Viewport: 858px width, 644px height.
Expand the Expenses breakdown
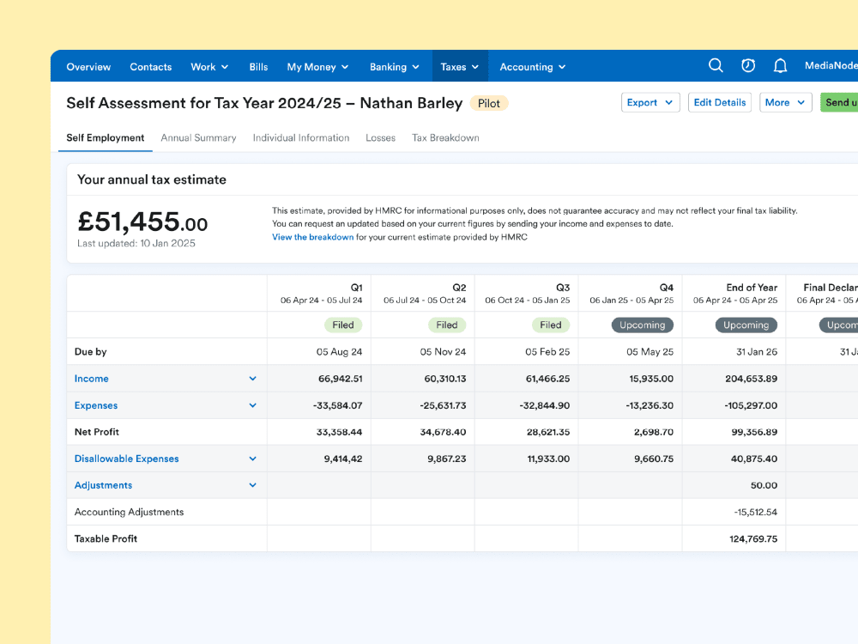(252, 404)
